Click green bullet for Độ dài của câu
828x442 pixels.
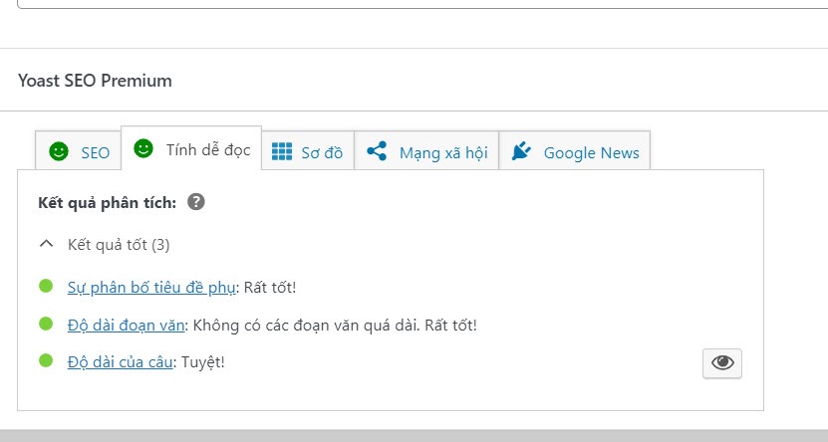coord(46,360)
